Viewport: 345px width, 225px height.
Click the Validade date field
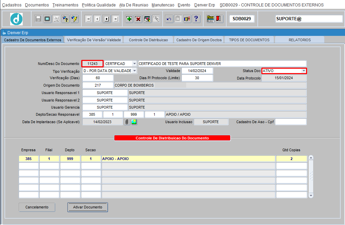(197, 71)
